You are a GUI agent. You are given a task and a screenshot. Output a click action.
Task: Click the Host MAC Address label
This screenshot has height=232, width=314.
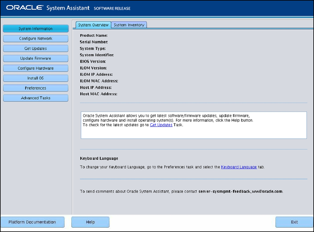tap(99, 94)
